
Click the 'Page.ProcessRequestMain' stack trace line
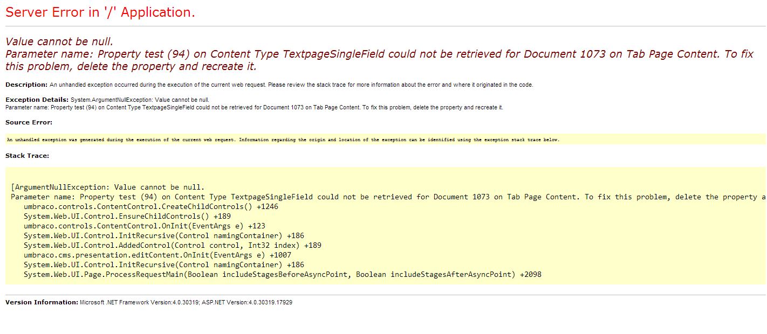282,274
